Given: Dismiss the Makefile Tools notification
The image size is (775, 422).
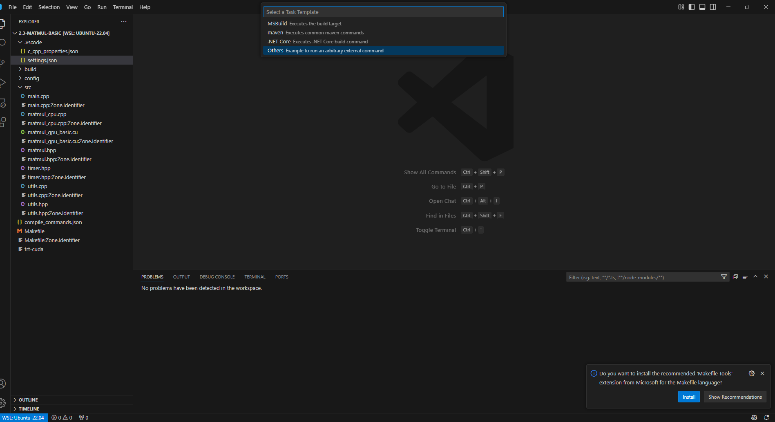Looking at the screenshot, I should 762,373.
